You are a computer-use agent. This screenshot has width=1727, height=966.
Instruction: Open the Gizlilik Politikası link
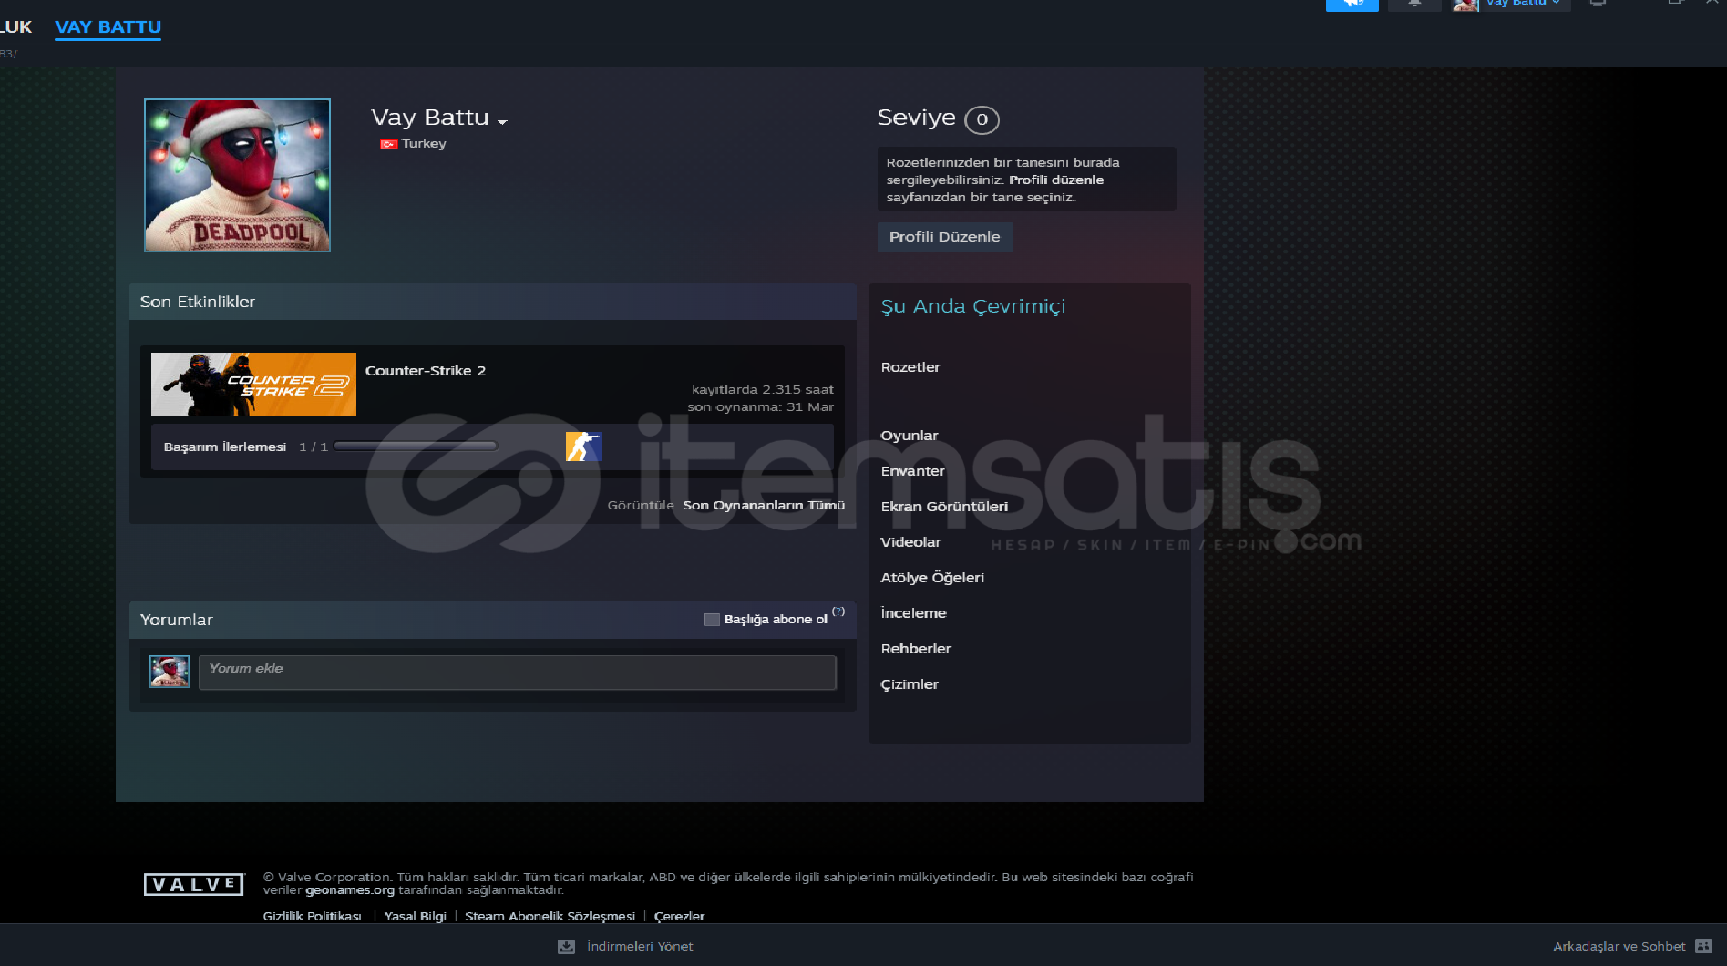tap(313, 916)
